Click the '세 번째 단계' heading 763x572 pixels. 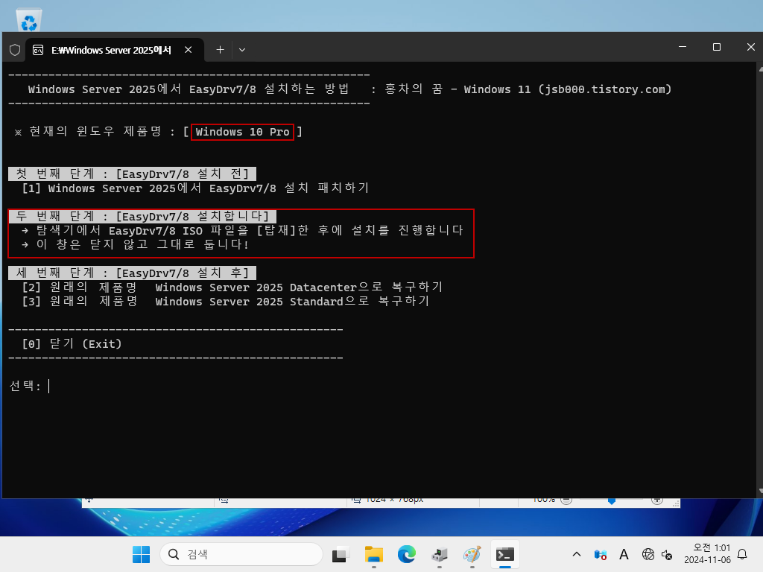click(x=133, y=273)
